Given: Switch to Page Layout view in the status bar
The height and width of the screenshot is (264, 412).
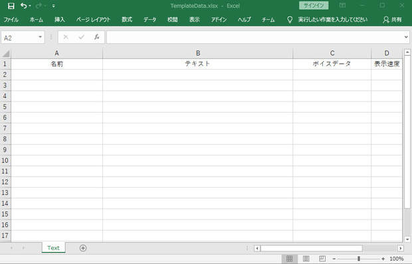Looking at the screenshot, I should click(306, 259).
